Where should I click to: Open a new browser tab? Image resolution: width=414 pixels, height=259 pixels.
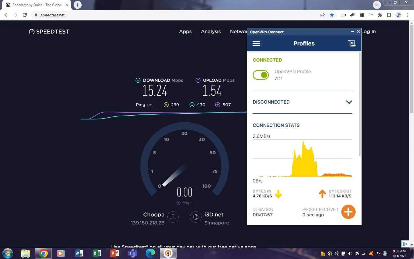pyautogui.click(x=78, y=5)
